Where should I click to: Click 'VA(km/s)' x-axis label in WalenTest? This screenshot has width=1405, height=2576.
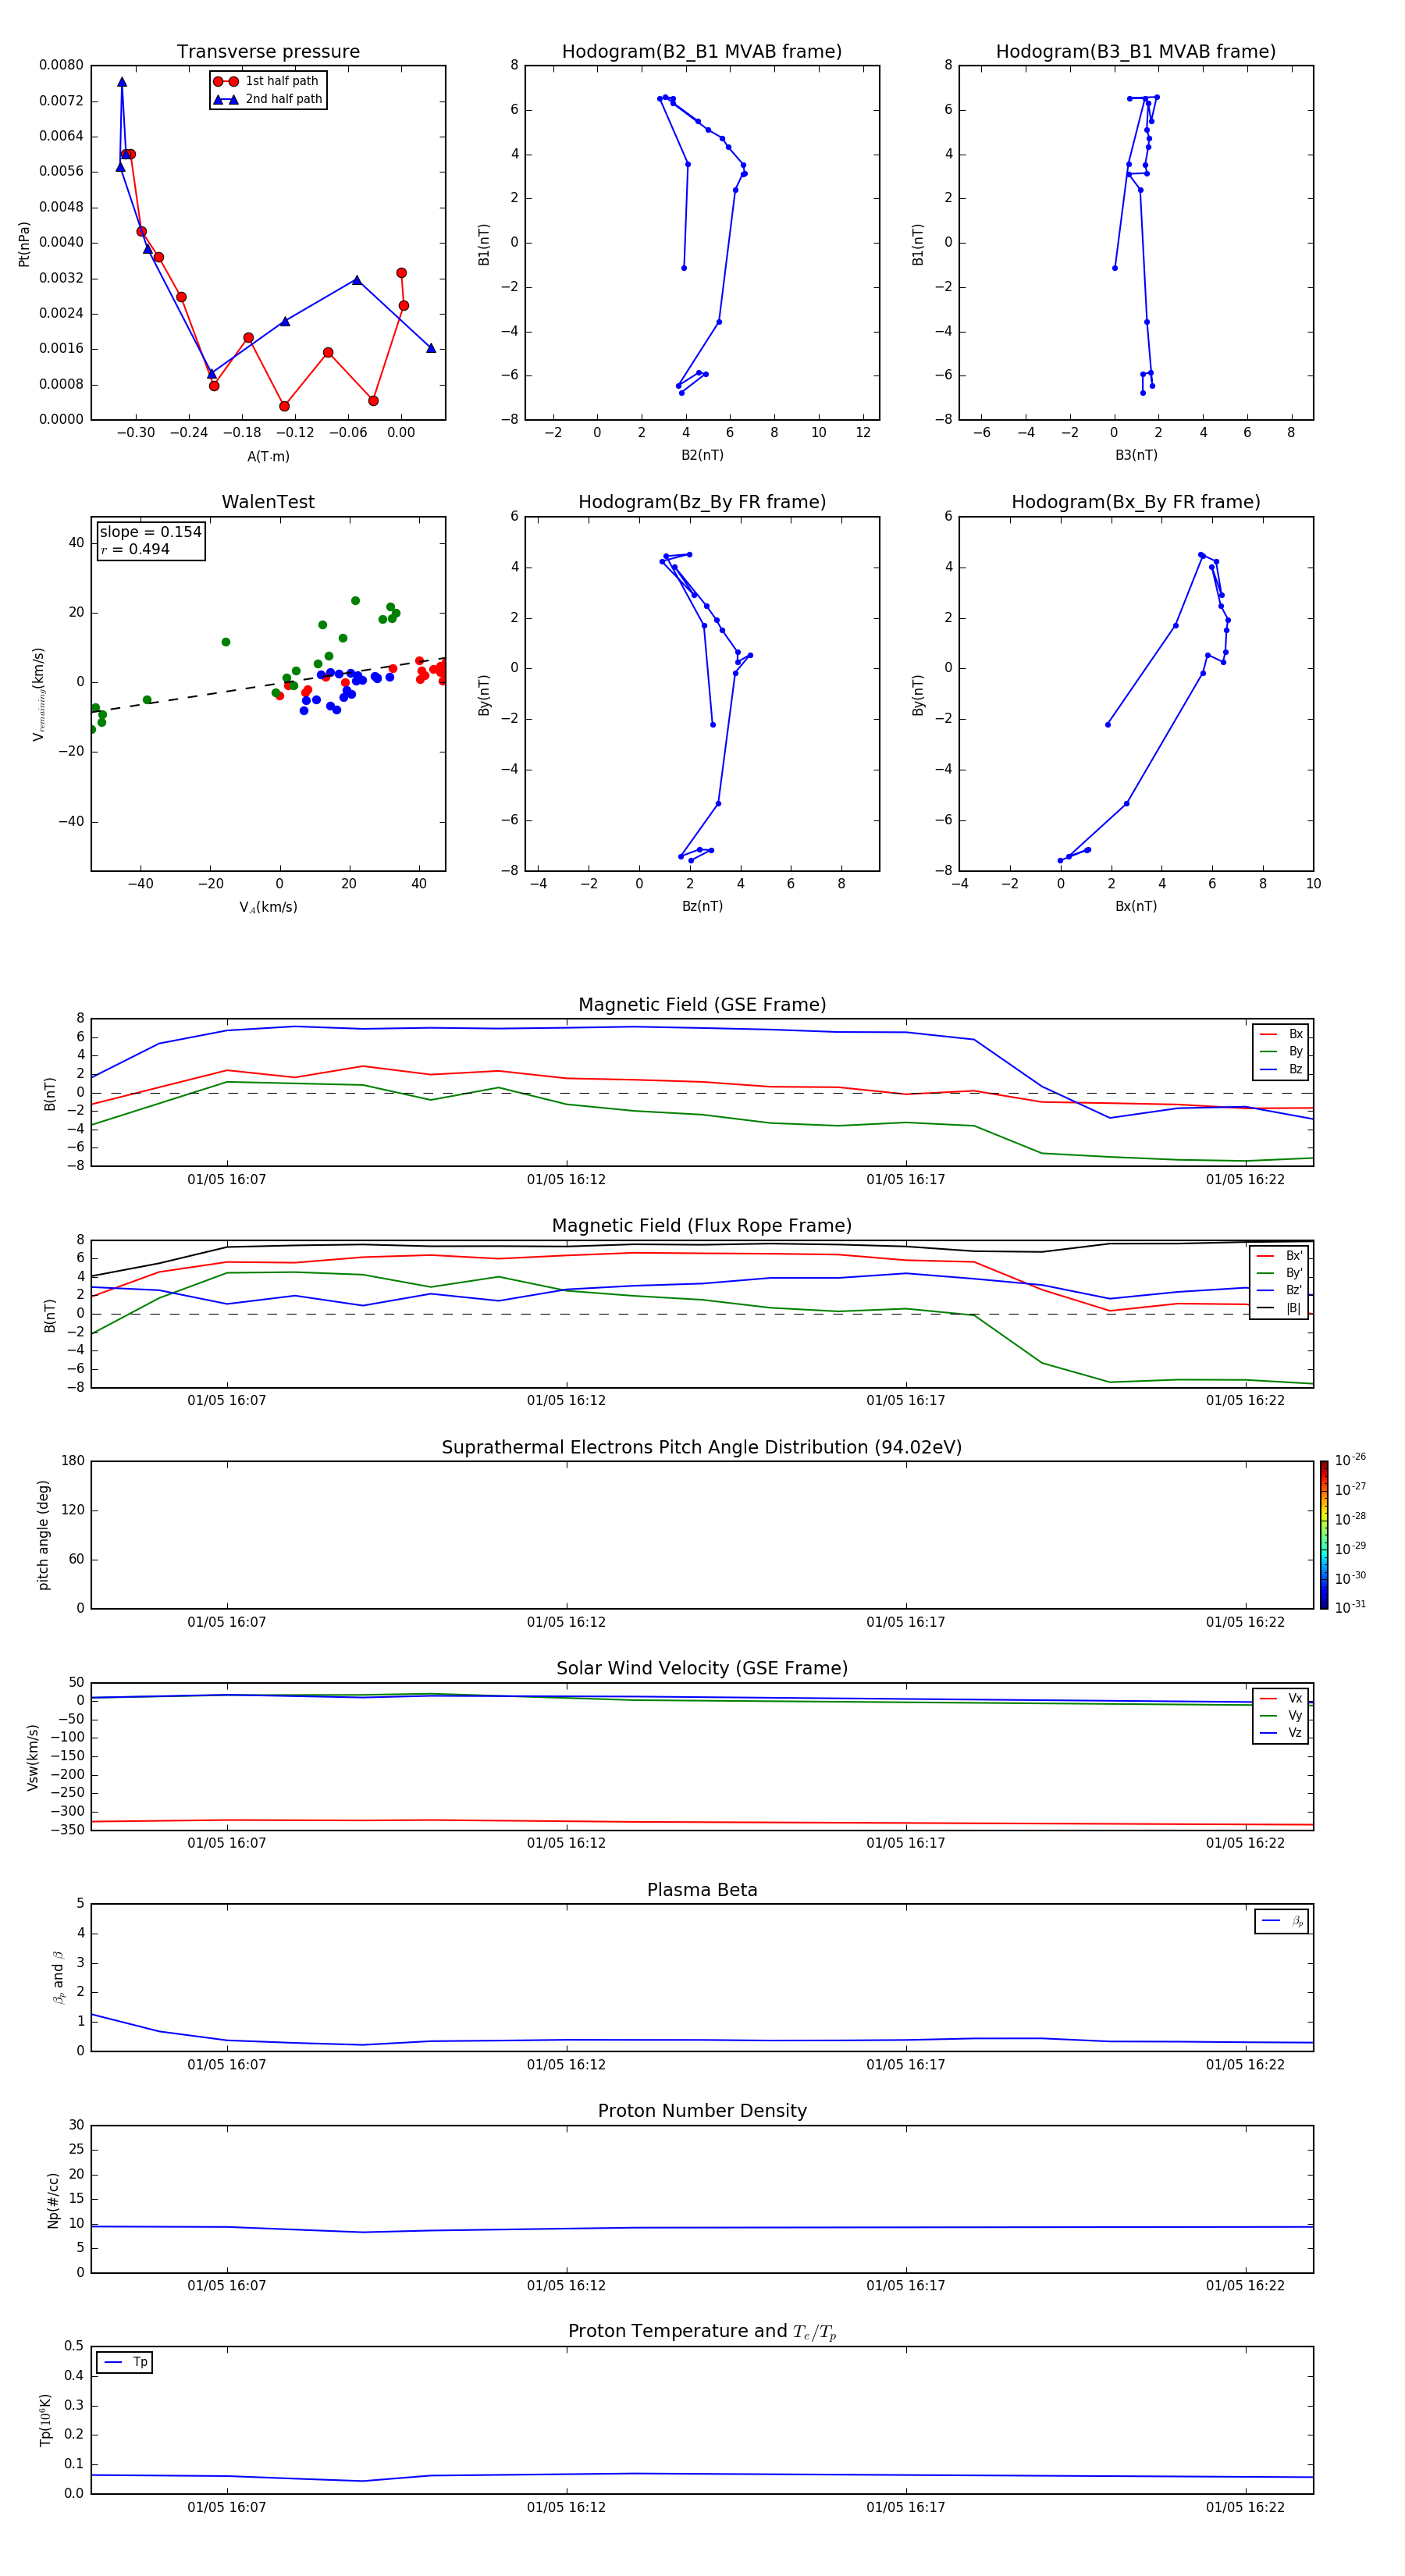pos(268,907)
